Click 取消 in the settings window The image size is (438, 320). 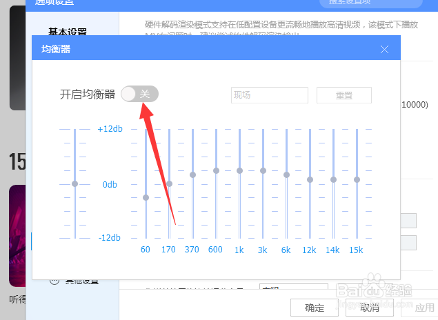[x=370, y=308]
